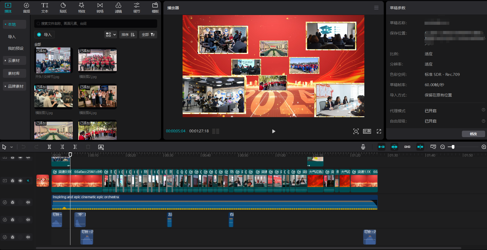Edit the main track cover thumbnail
The width and height of the screenshot is (487, 250).
click(43, 181)
